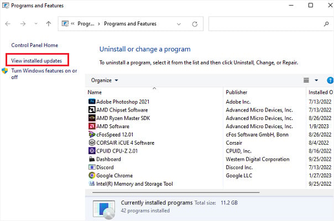Click the address bar Control Panel icon

click(x=65, y=23)
